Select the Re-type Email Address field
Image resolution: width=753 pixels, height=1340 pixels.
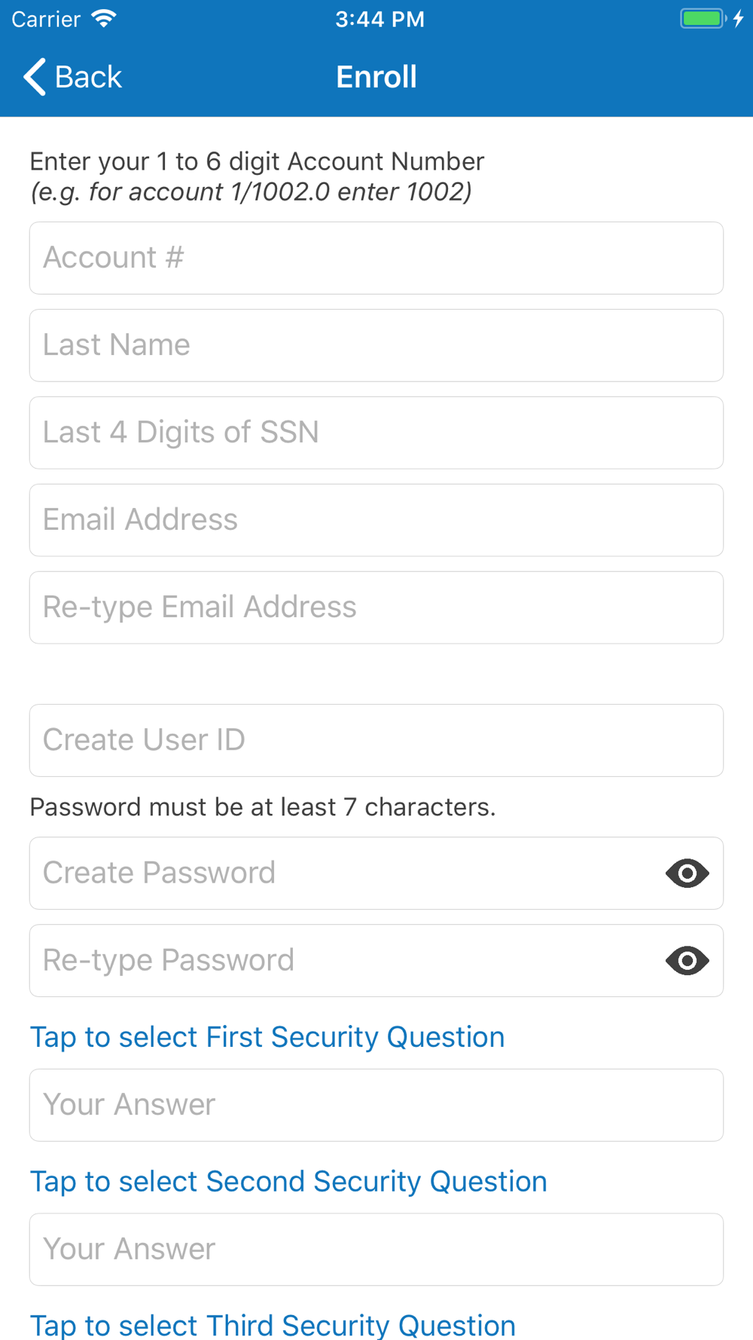click(376, 607)
